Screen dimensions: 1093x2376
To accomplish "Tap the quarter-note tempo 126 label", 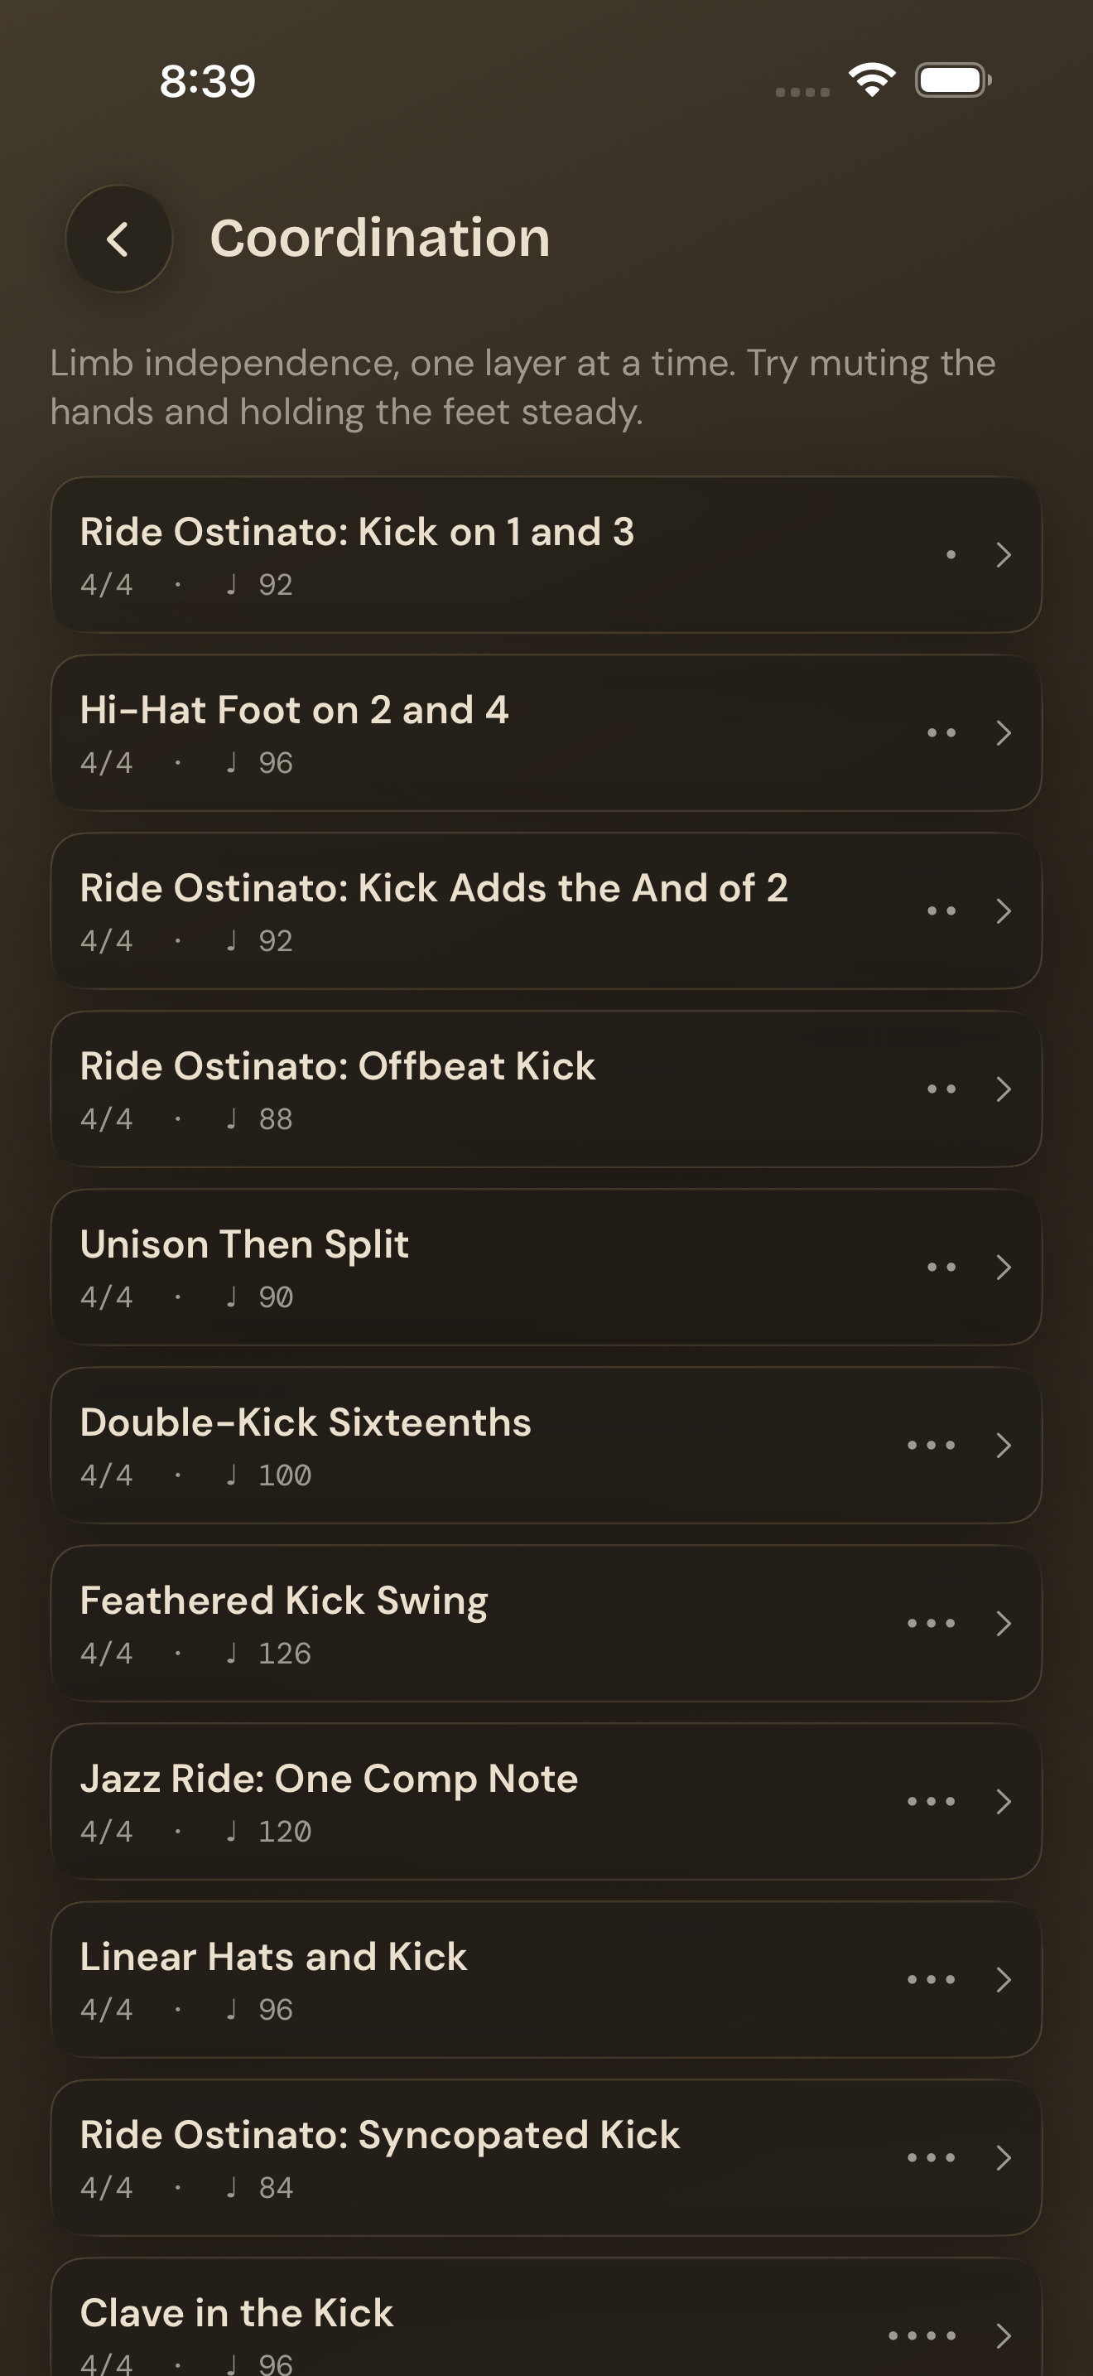I will tap(268, 1653).
